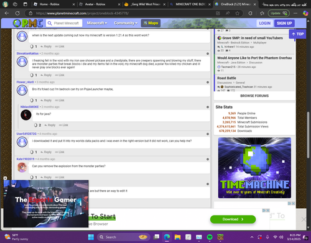
Task: Open options dot on Kate1902019 comment
Action: [208, 159]
